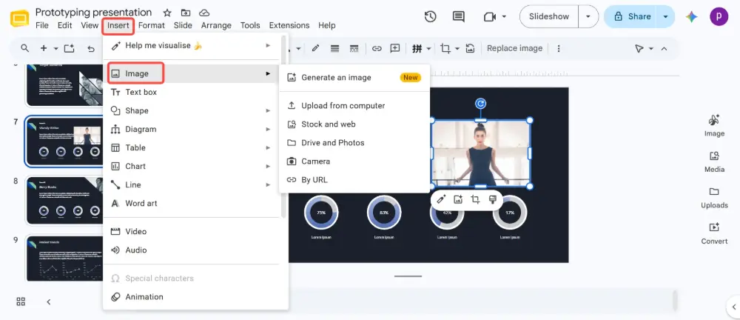This screenshot has width=740, height=320.
Task: Open the toolbar three-dot more options
Action: pyautogui.click(x=559, y=48)
